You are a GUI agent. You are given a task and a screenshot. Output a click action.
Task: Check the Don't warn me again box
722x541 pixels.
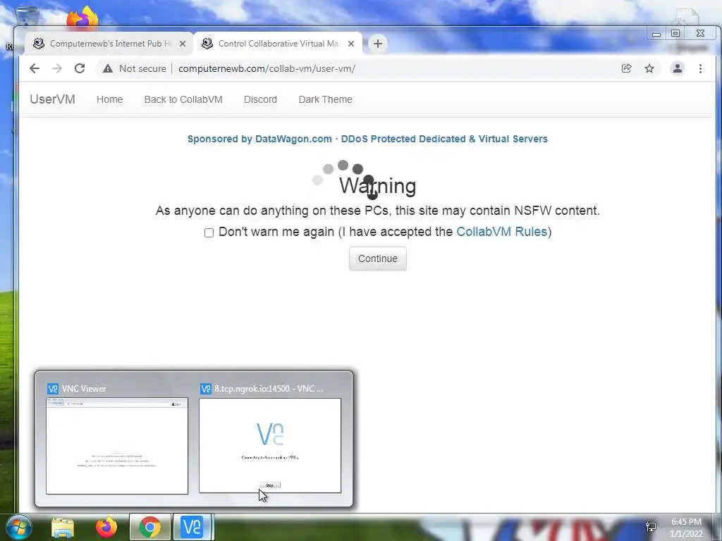[209, 232]
